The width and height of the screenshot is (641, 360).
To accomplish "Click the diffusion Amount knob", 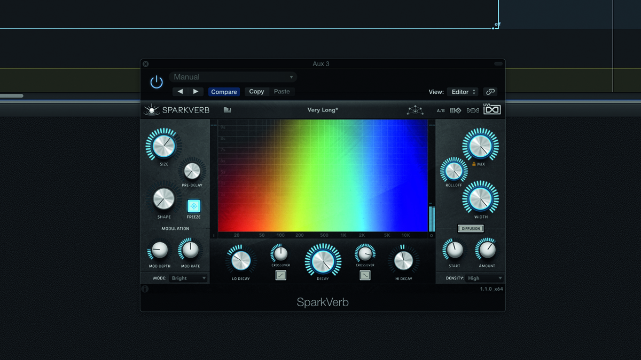I will (x=487, y=250).
